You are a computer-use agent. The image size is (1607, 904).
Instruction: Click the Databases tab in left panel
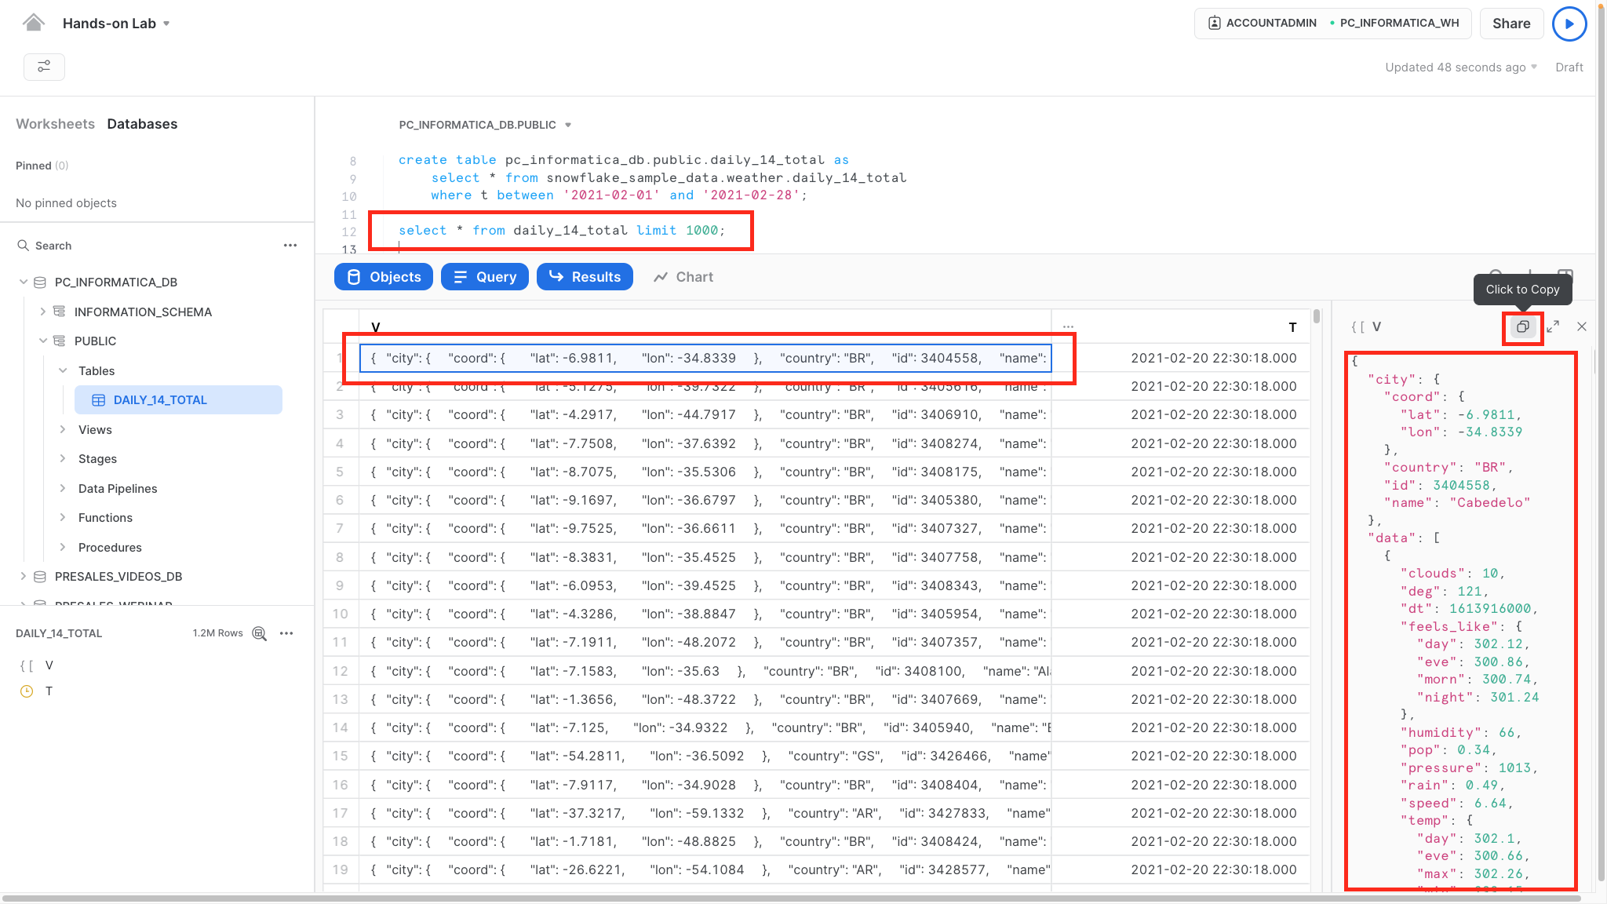[x=141, y=122]
